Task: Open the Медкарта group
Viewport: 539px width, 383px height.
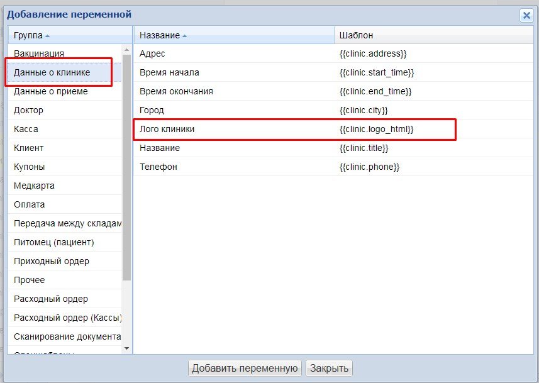Action: pyautogui.click(x=34, y=186)
